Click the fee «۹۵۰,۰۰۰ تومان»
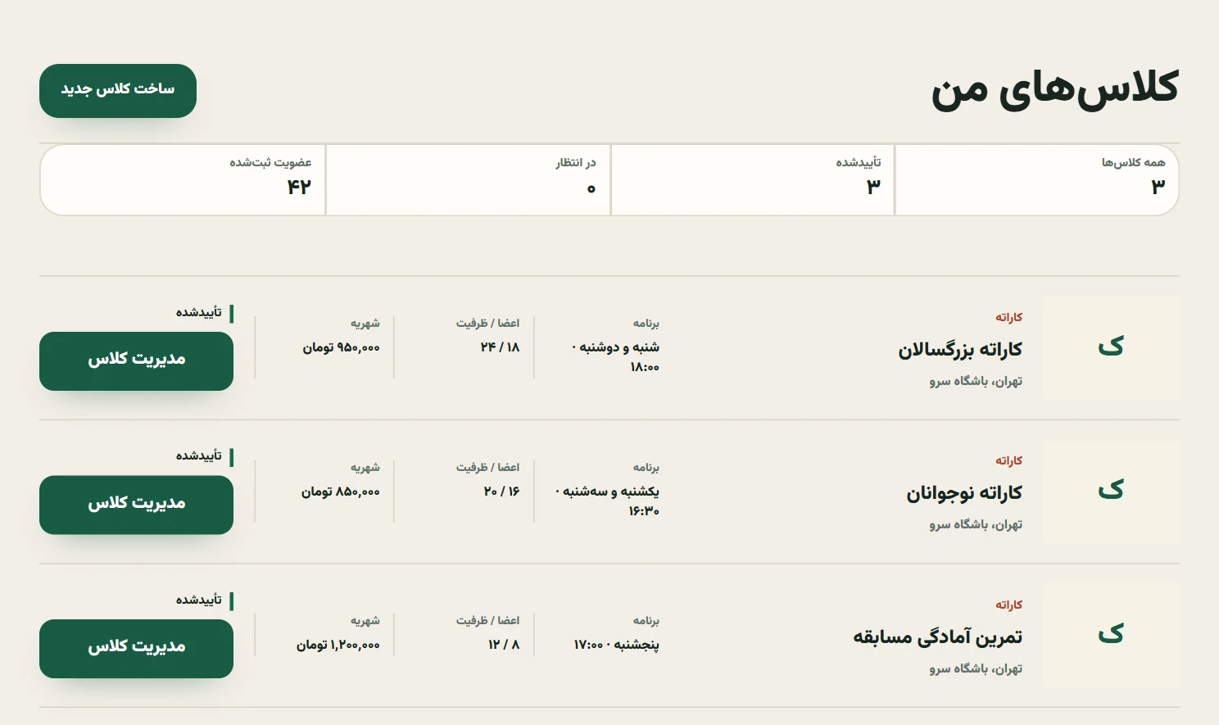 [341, 347]
